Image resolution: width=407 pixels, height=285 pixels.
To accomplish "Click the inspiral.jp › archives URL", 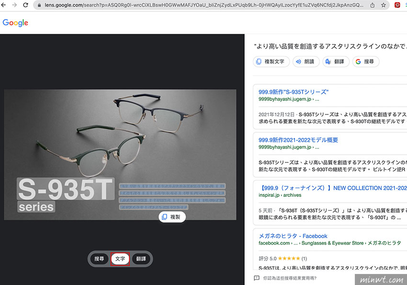I will pyautogui.click(x=280, y=195).
